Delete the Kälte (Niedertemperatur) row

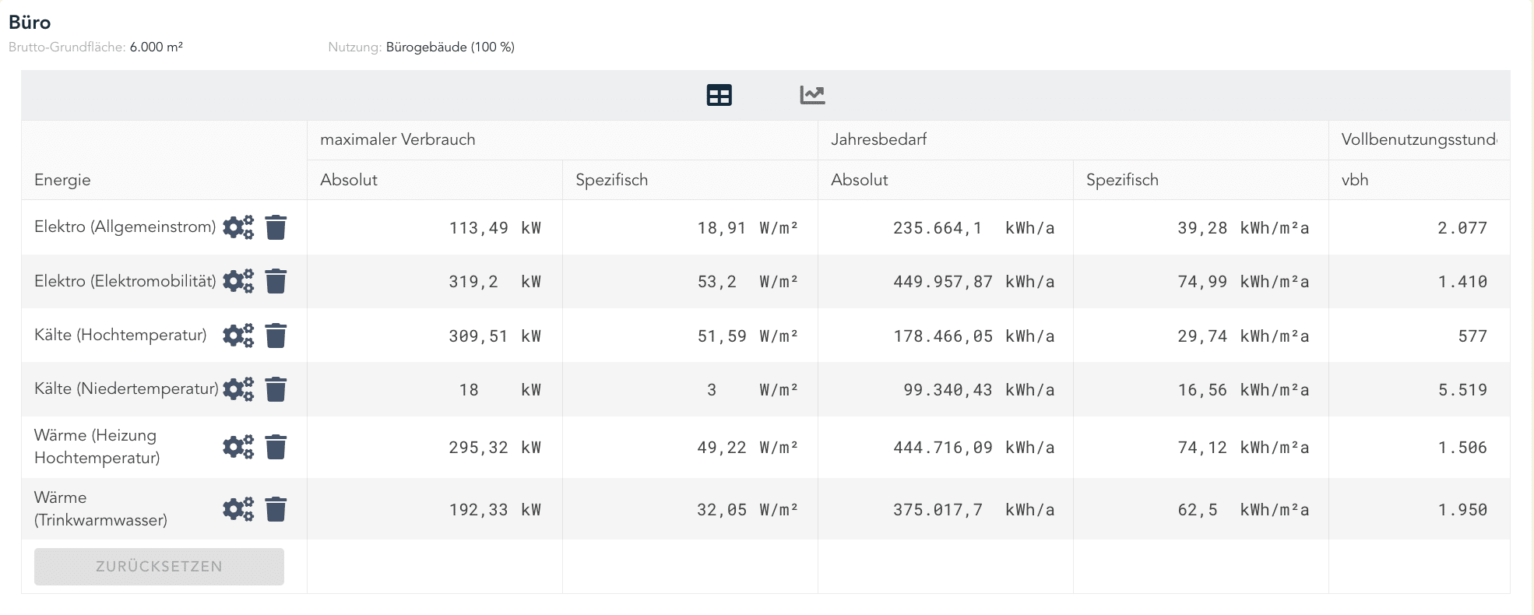276,389
